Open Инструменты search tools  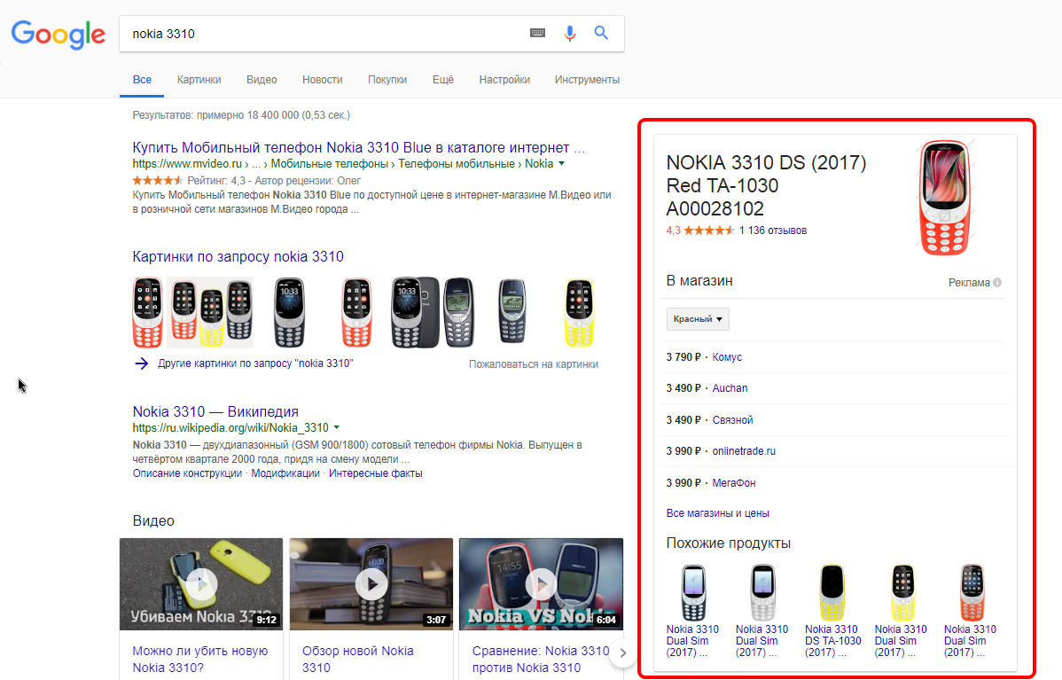tap(587, 79)
